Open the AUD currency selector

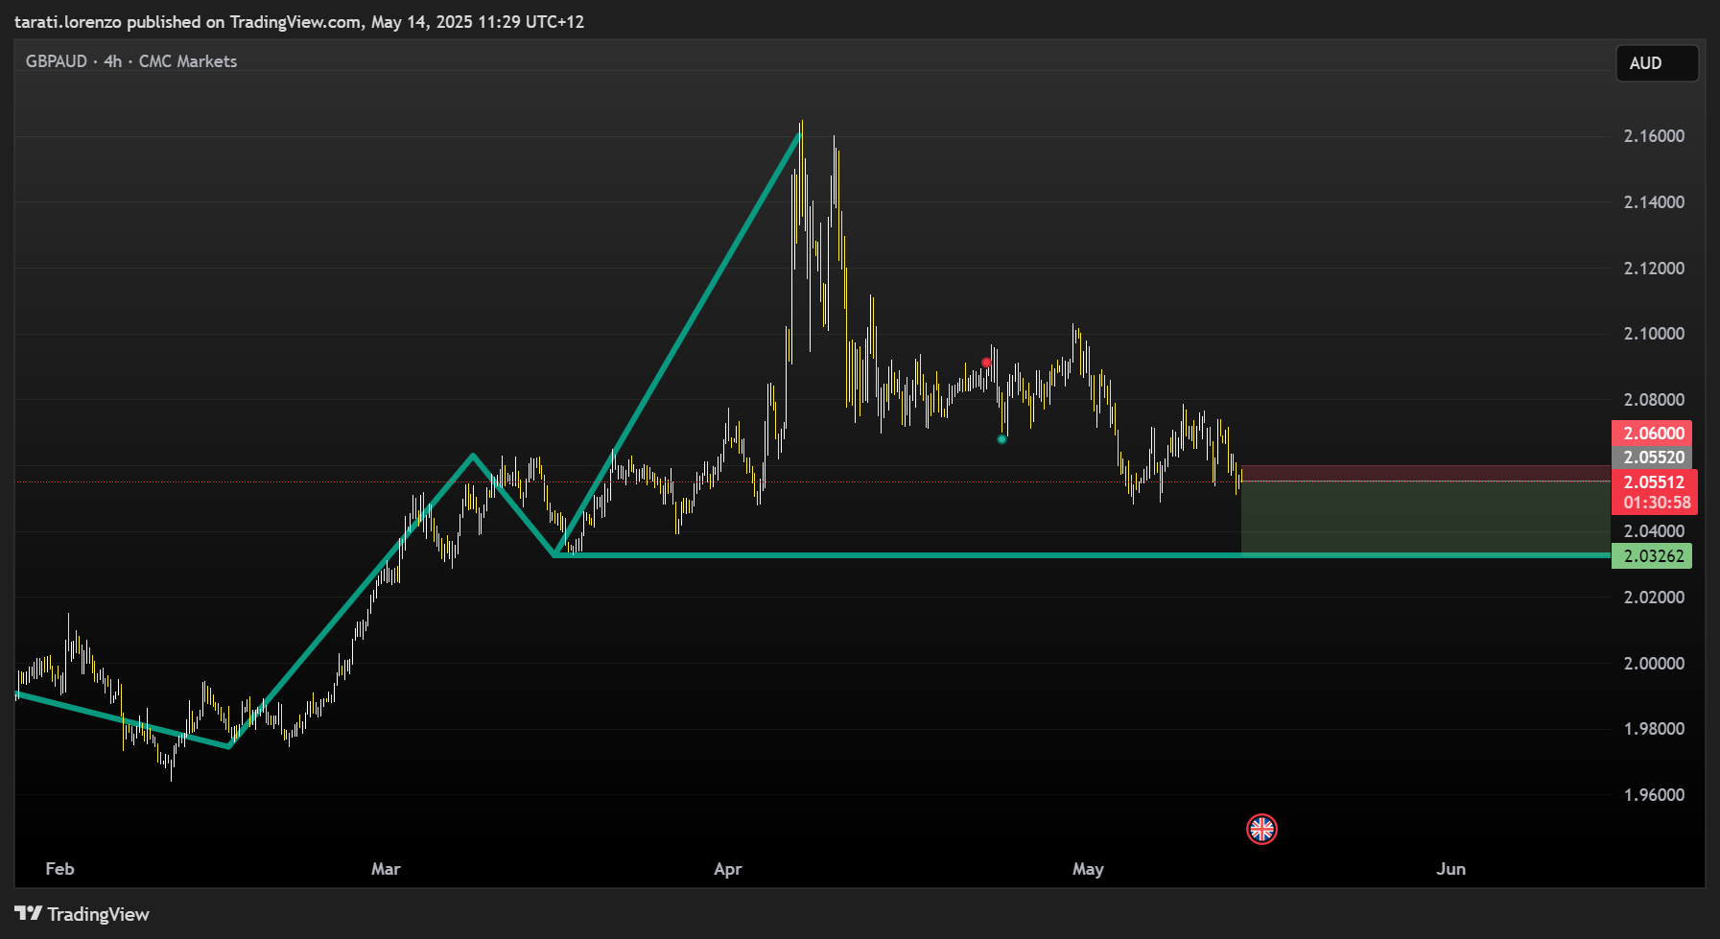tap(1657, 63)
